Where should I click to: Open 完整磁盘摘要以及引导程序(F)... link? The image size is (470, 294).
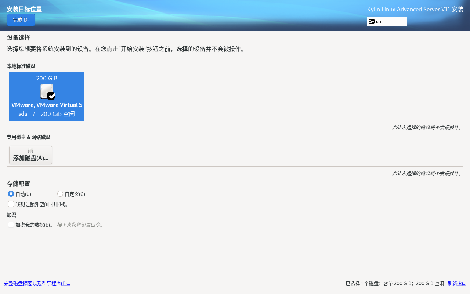point(37,283)
